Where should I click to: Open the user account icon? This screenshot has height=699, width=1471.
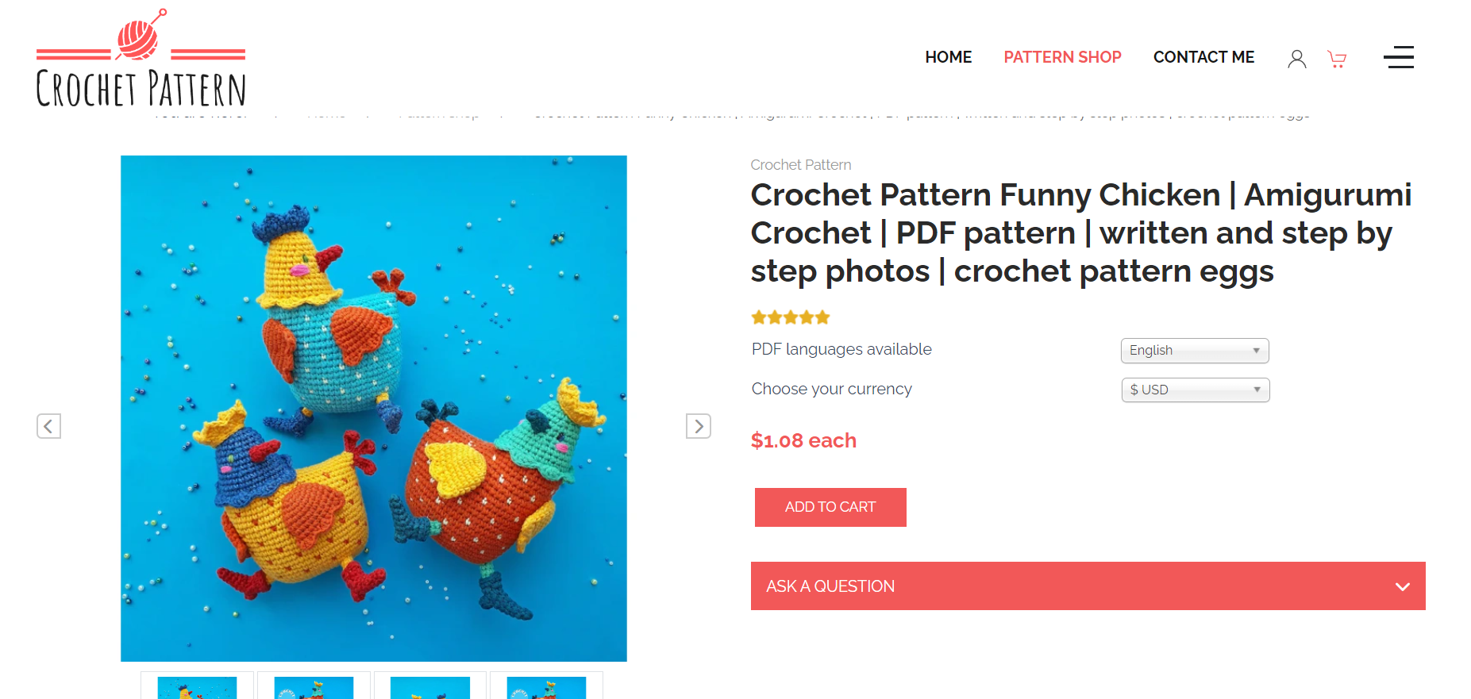(1296, 59)
